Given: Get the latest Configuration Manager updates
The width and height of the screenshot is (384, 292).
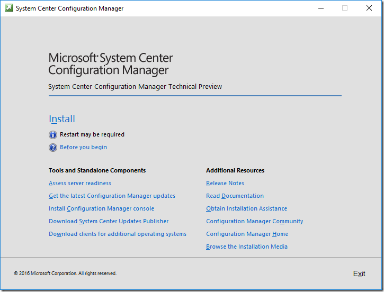Looking at the screenshot, I should [112, 196].
